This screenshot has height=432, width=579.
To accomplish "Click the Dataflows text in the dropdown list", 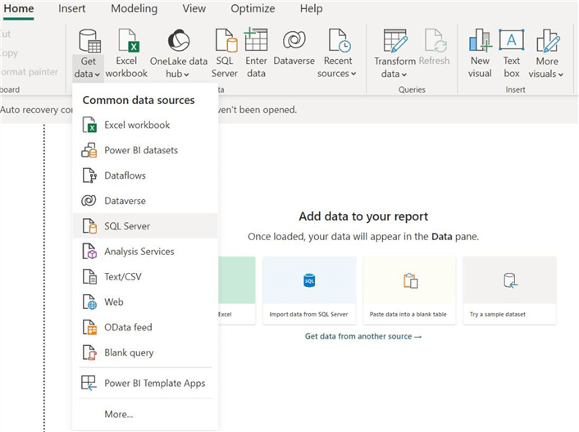I will click(x=125, y=175).
